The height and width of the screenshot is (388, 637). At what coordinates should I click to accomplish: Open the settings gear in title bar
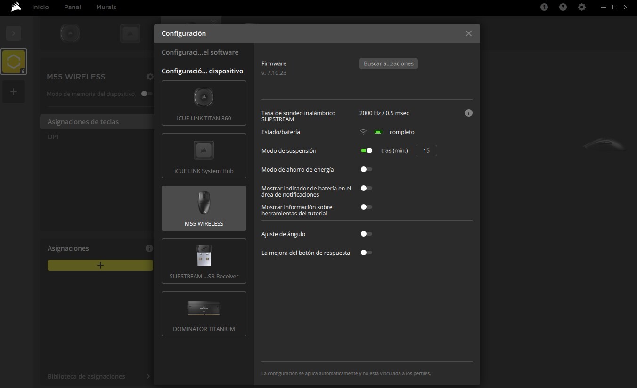pyautogui.click(x=582, y=7)
